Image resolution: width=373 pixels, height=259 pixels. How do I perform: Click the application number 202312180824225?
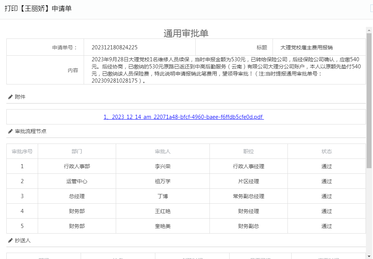point(114,47)
